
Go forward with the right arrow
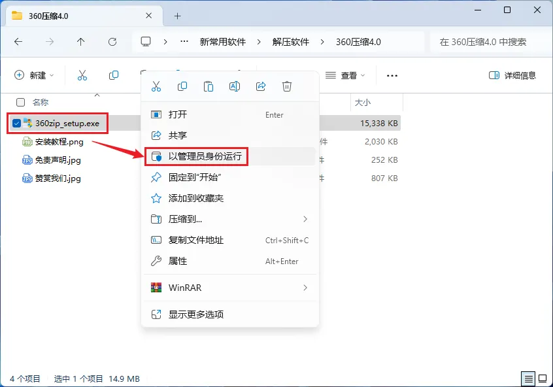(50, 42)
